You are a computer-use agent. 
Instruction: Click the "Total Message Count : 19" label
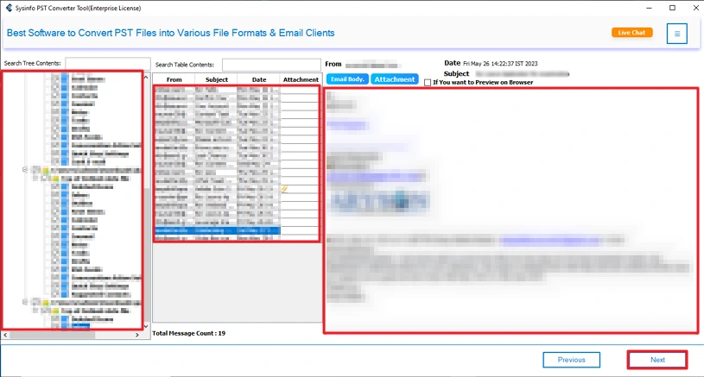click(x=188, y=334)
